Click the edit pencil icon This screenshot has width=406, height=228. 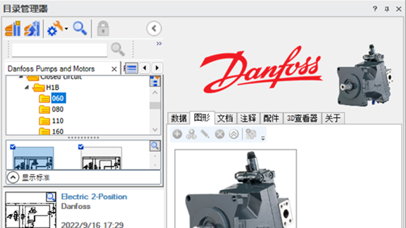[x=205, y=134]
